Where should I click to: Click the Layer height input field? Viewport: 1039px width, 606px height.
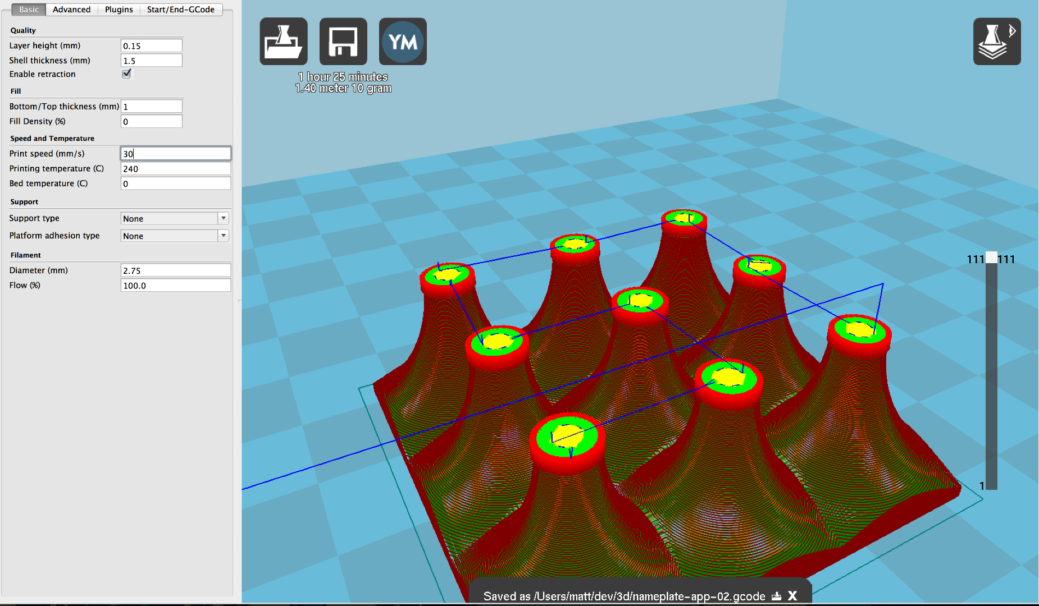tap(152, 45)
